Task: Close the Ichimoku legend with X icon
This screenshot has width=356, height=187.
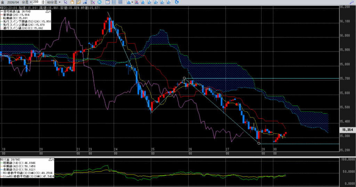Action: (50, 11)
